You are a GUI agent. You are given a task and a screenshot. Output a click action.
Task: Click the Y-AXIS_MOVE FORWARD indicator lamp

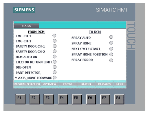point(55,78)
